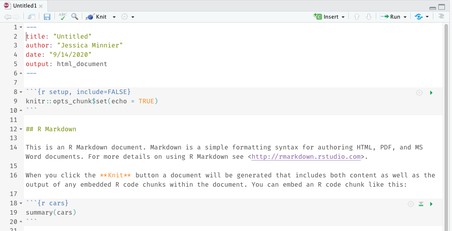Image resolution: width=452 pixels, height=231 pixels.
Task: Open the rmarkdown.rstudio.com link
Action: tap(306, 157)
